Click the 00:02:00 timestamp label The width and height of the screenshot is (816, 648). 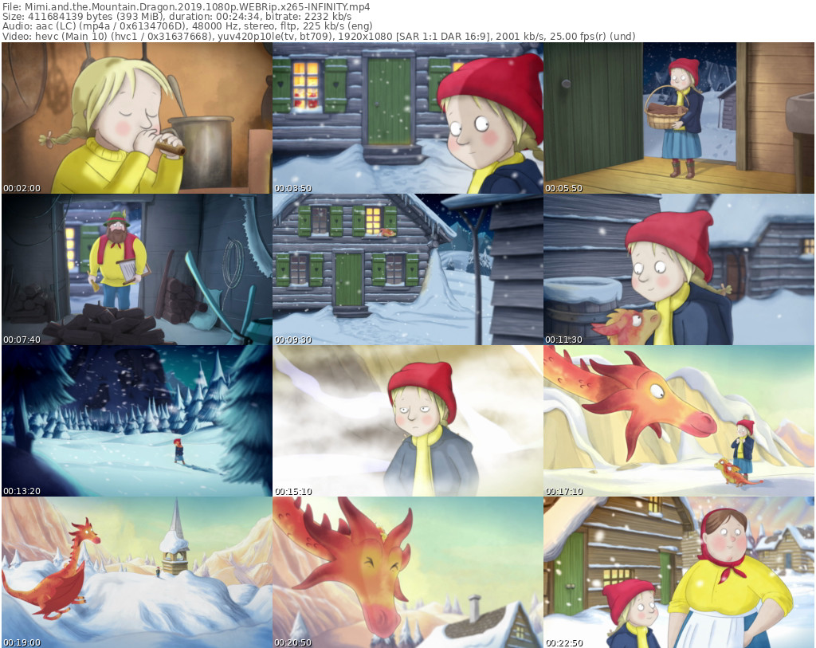[x=22, y=189]
